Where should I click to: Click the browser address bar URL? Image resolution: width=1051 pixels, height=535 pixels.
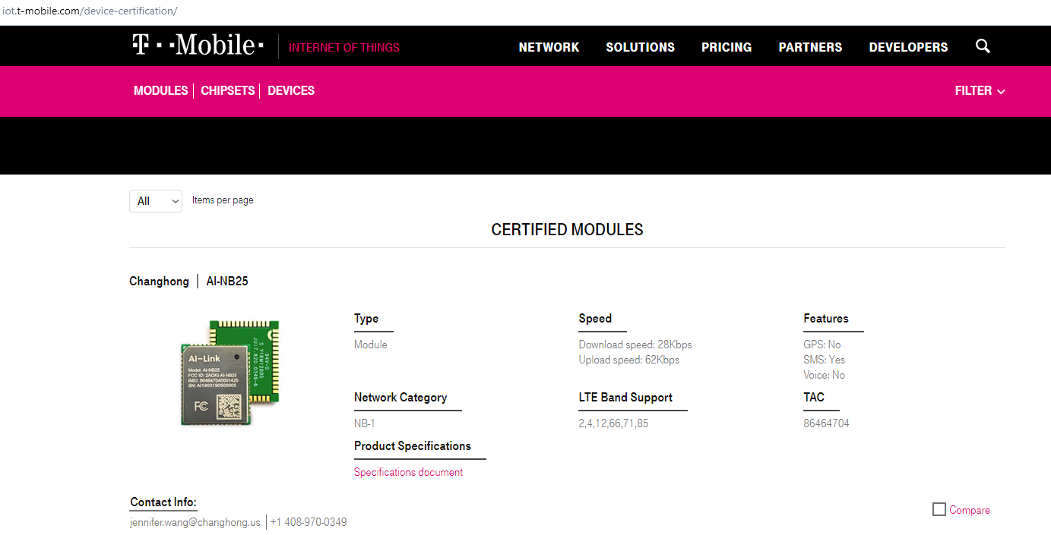90,11
